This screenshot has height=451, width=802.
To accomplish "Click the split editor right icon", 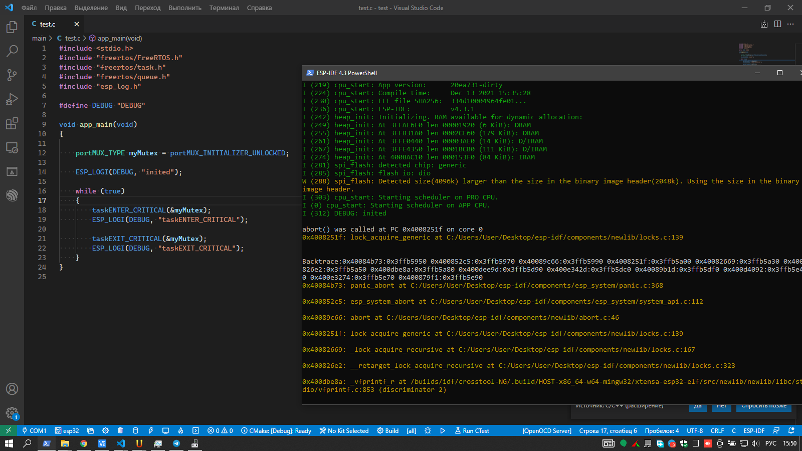I will click(777, 24).
